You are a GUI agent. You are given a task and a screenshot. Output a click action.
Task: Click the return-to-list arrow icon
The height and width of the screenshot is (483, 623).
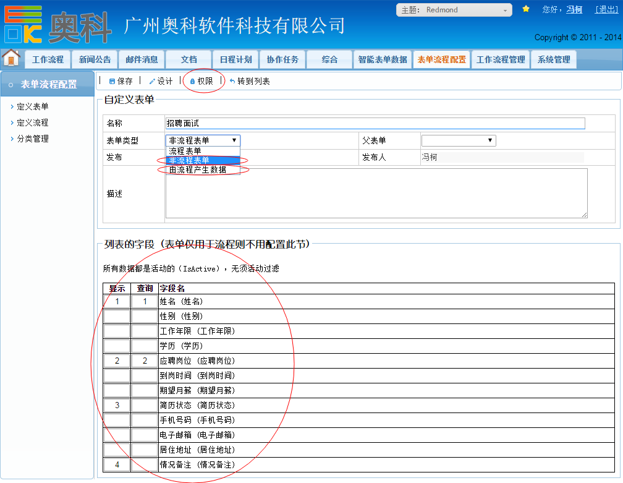click(232, 82)
